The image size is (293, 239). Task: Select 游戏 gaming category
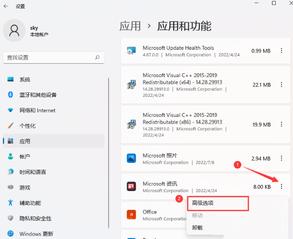click(25, 187)
